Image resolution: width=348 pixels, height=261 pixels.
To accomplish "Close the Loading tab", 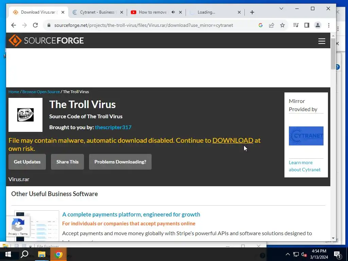I will tap(239, 12).
